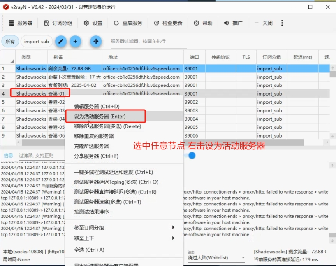Toggle the blue switch in log panel
This screenshot has height=266, width=336.
pos(191,155)
